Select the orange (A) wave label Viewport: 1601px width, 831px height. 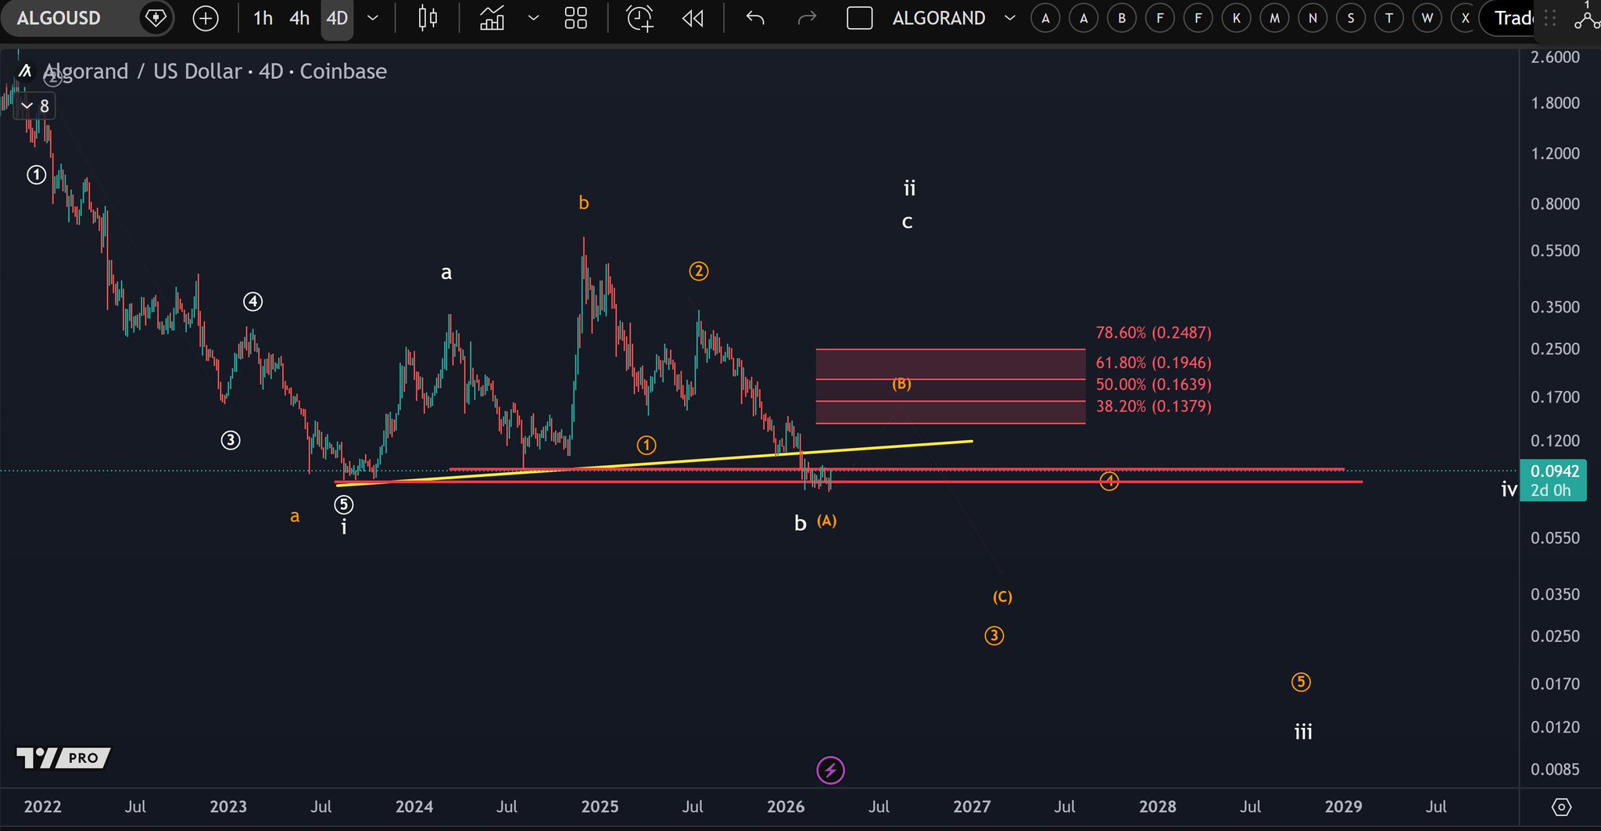[826, 521]
